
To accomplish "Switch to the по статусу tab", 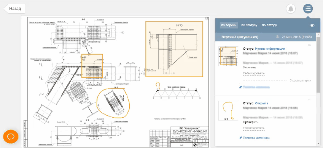I will tap(249, 25).
